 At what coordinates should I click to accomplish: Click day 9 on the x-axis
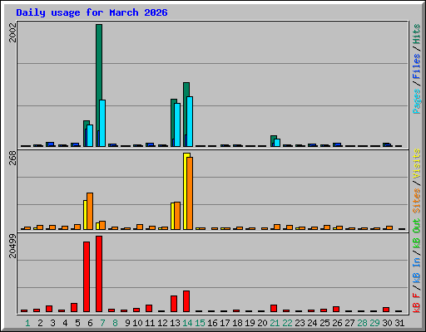127,323
